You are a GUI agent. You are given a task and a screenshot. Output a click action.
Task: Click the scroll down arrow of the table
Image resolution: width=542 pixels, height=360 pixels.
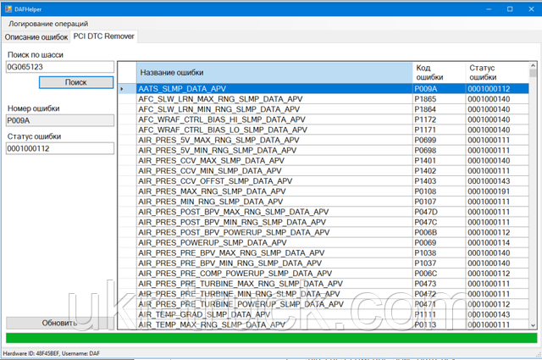tap(533, 325)
